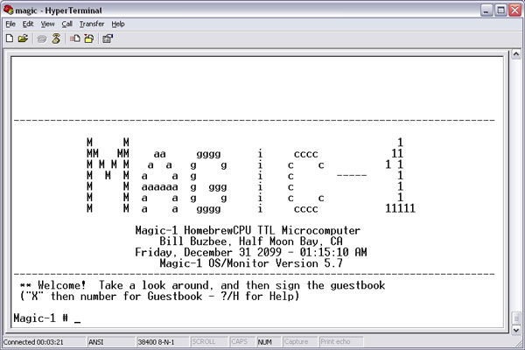Image resolution: width=525 pixels, height=350 pixels.
Task: Open the Edit menu
Action: [28, 24]
